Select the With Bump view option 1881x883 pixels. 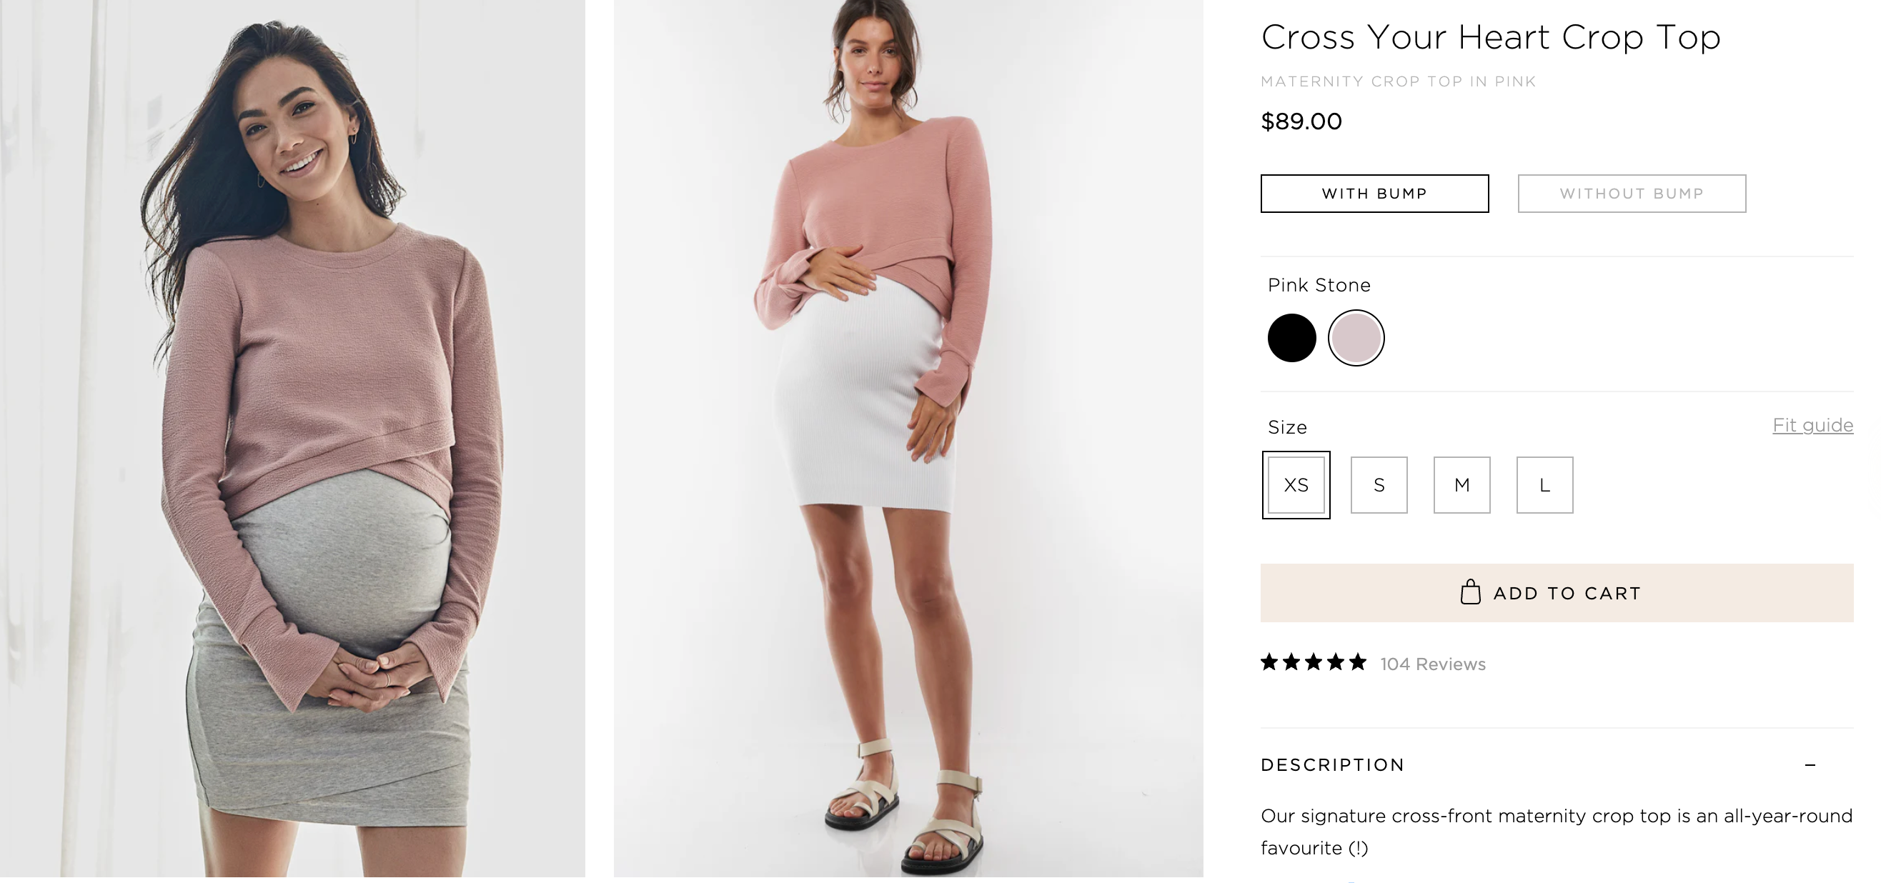click(x=1374, y=194)
